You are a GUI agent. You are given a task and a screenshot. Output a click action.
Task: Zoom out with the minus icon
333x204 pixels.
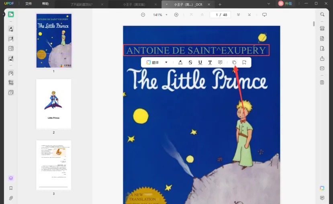(143, 14)
